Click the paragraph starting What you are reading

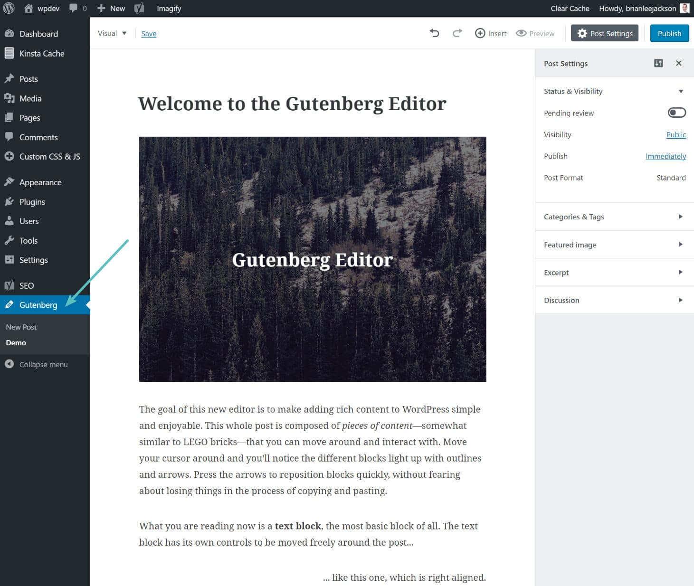point(308,534)
